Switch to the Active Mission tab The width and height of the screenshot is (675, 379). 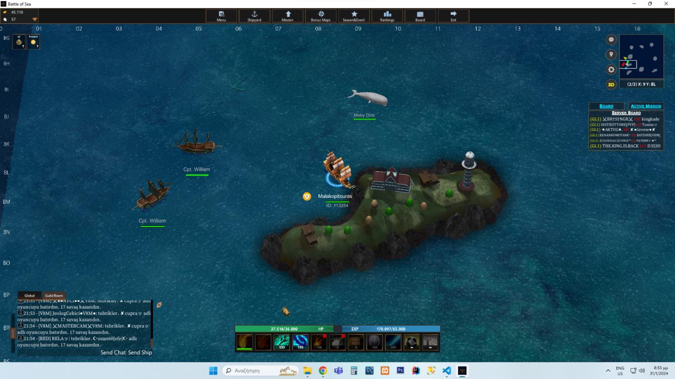646,106
